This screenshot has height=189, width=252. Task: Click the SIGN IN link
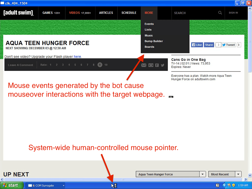233,13
